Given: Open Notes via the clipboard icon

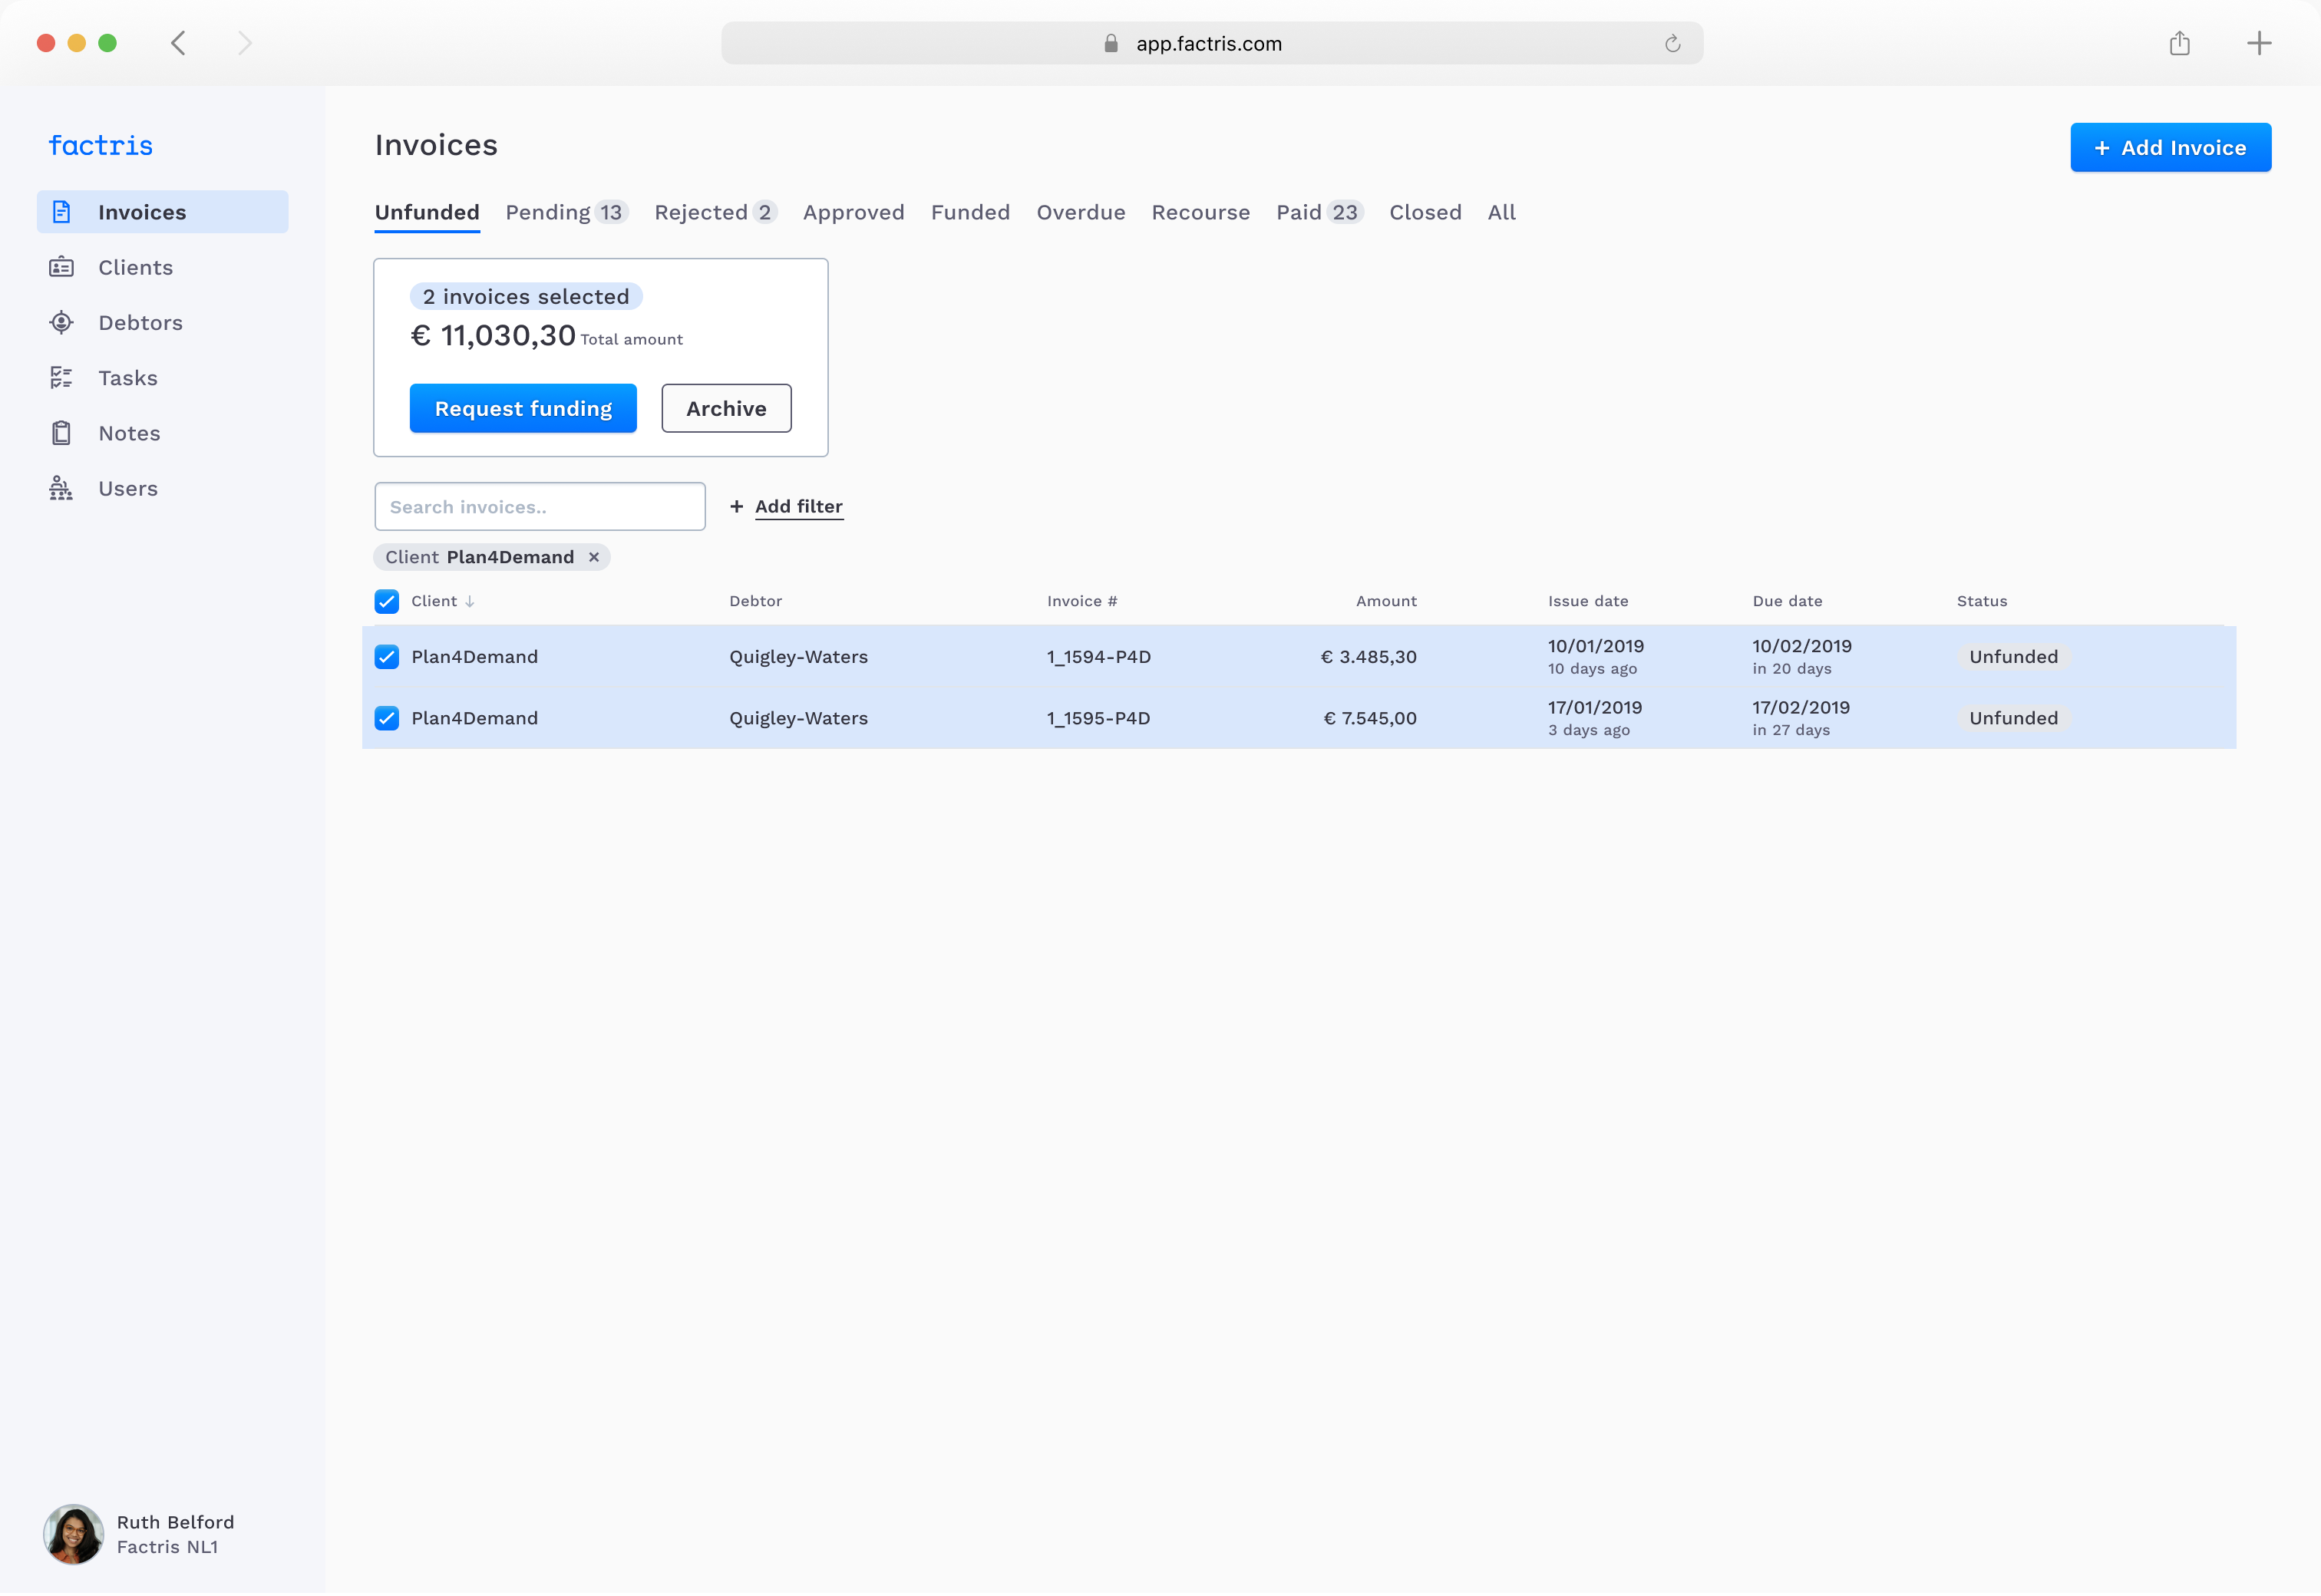Looking at the screenshot, I should click(x=61, y=432).
